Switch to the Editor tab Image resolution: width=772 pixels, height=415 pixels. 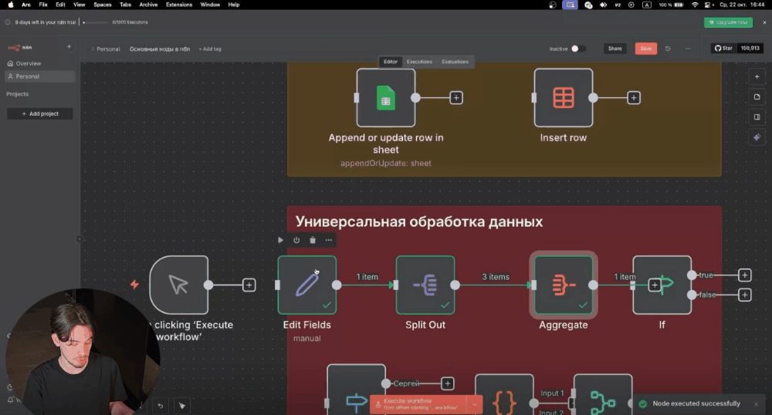coord(391,62)
